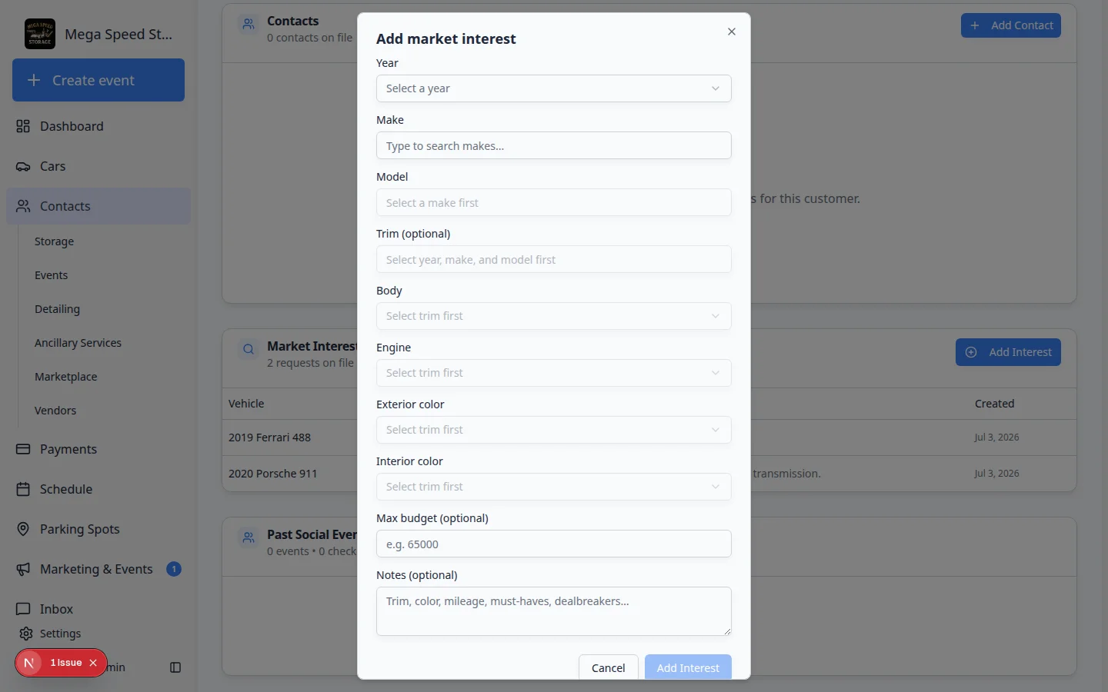Click the Vehicle column header
The height and width of the screenshot is (692, 1108).
point(246,404)
